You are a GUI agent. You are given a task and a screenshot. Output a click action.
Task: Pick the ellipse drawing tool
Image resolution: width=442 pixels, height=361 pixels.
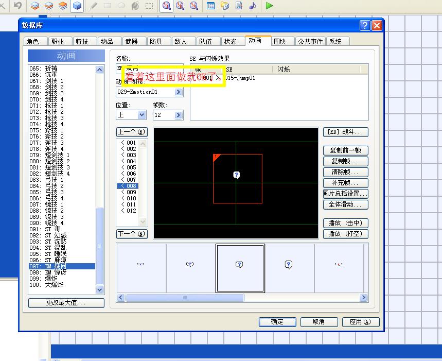coord(121,6)
